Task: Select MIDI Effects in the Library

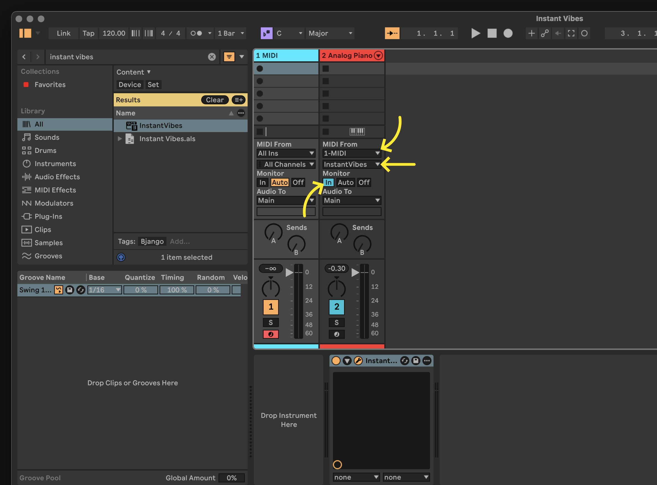Action: tap(65, 190)
